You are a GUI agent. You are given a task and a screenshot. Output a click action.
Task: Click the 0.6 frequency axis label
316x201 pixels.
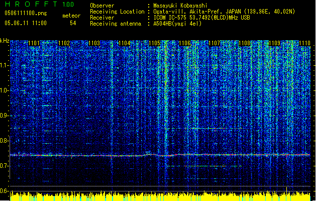click(x=4, y=191)
